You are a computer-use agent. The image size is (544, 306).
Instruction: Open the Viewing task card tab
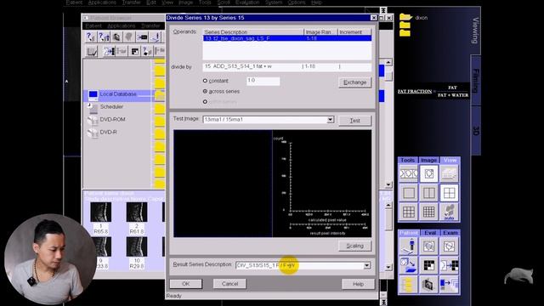coord(475,31)
